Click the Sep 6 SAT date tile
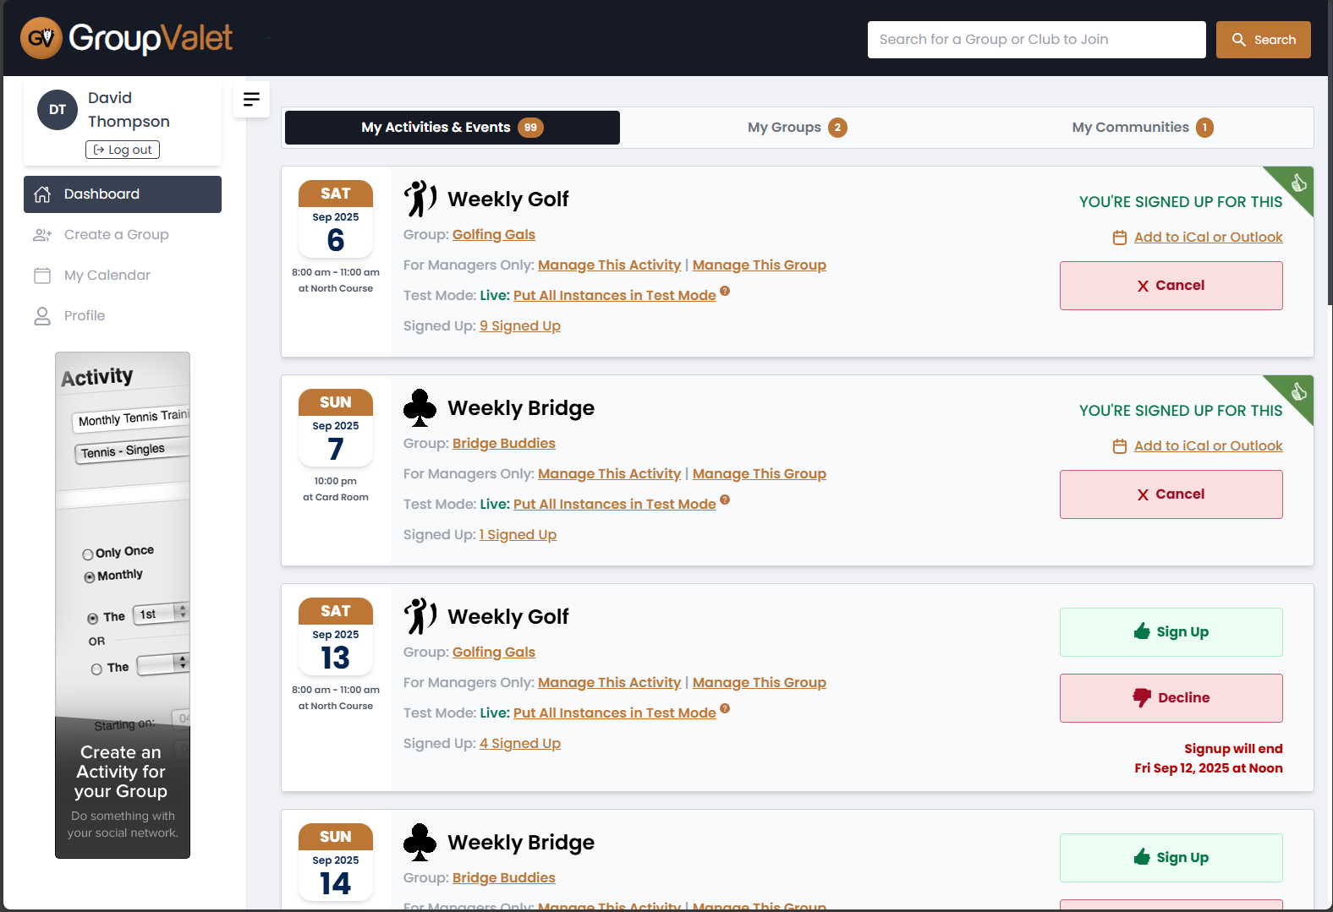Viewport: 1333px width, 912px height. pos(336,219)
